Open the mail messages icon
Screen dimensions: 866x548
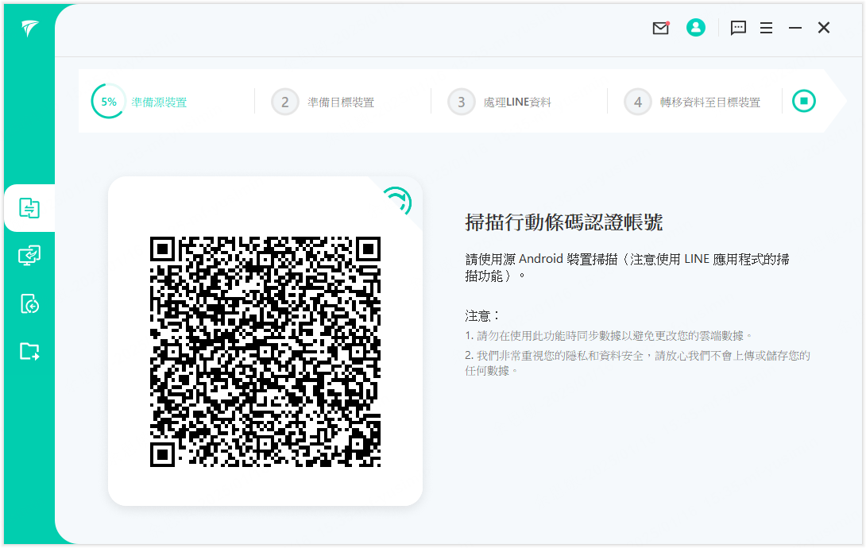(x=660, y=28)
